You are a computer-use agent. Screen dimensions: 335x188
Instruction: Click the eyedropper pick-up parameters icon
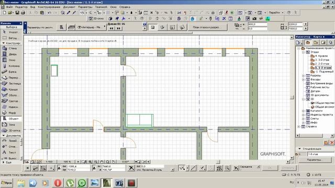click(69, 13)
